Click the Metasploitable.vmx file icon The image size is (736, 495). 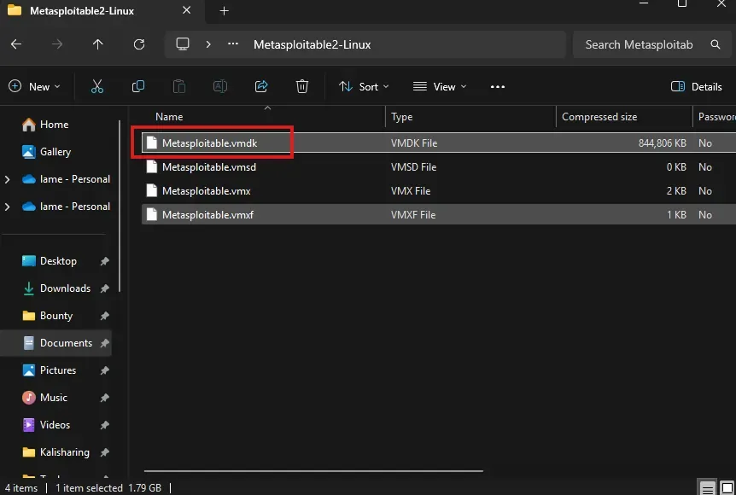152,191
